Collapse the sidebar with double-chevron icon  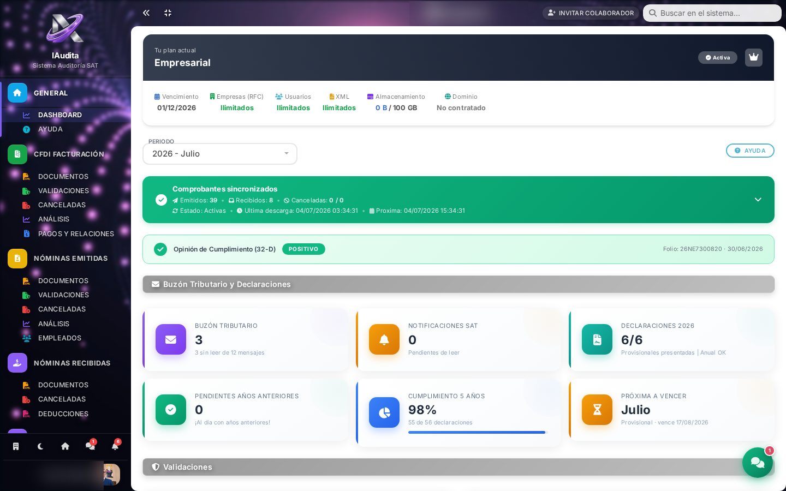click(x=146, y=13)
